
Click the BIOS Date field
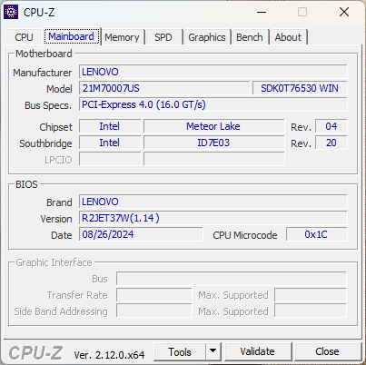coord(141,234)
